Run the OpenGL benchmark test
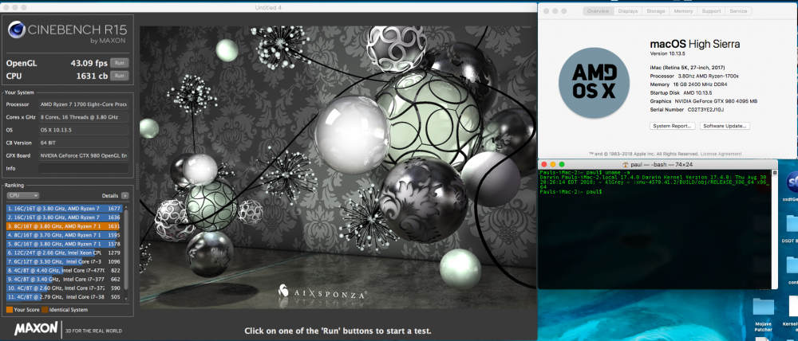This screenshot has height=341, width=798. (119, 63)
